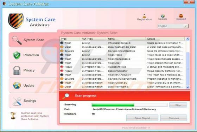The width and height of the screenshot is (197, 132).
Task: Click threat icon for Dialer.Xpehbam row
Action: point(62,47)
